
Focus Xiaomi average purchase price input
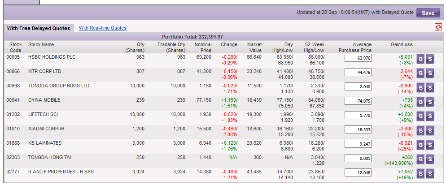(358, 130)
